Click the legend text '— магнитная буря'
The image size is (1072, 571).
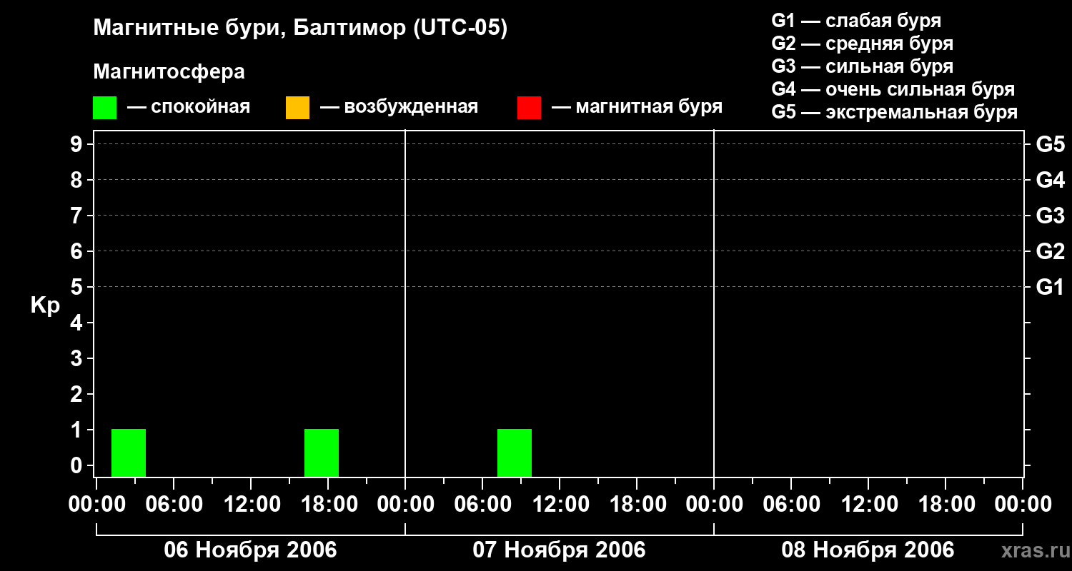[x=637, y=107]
